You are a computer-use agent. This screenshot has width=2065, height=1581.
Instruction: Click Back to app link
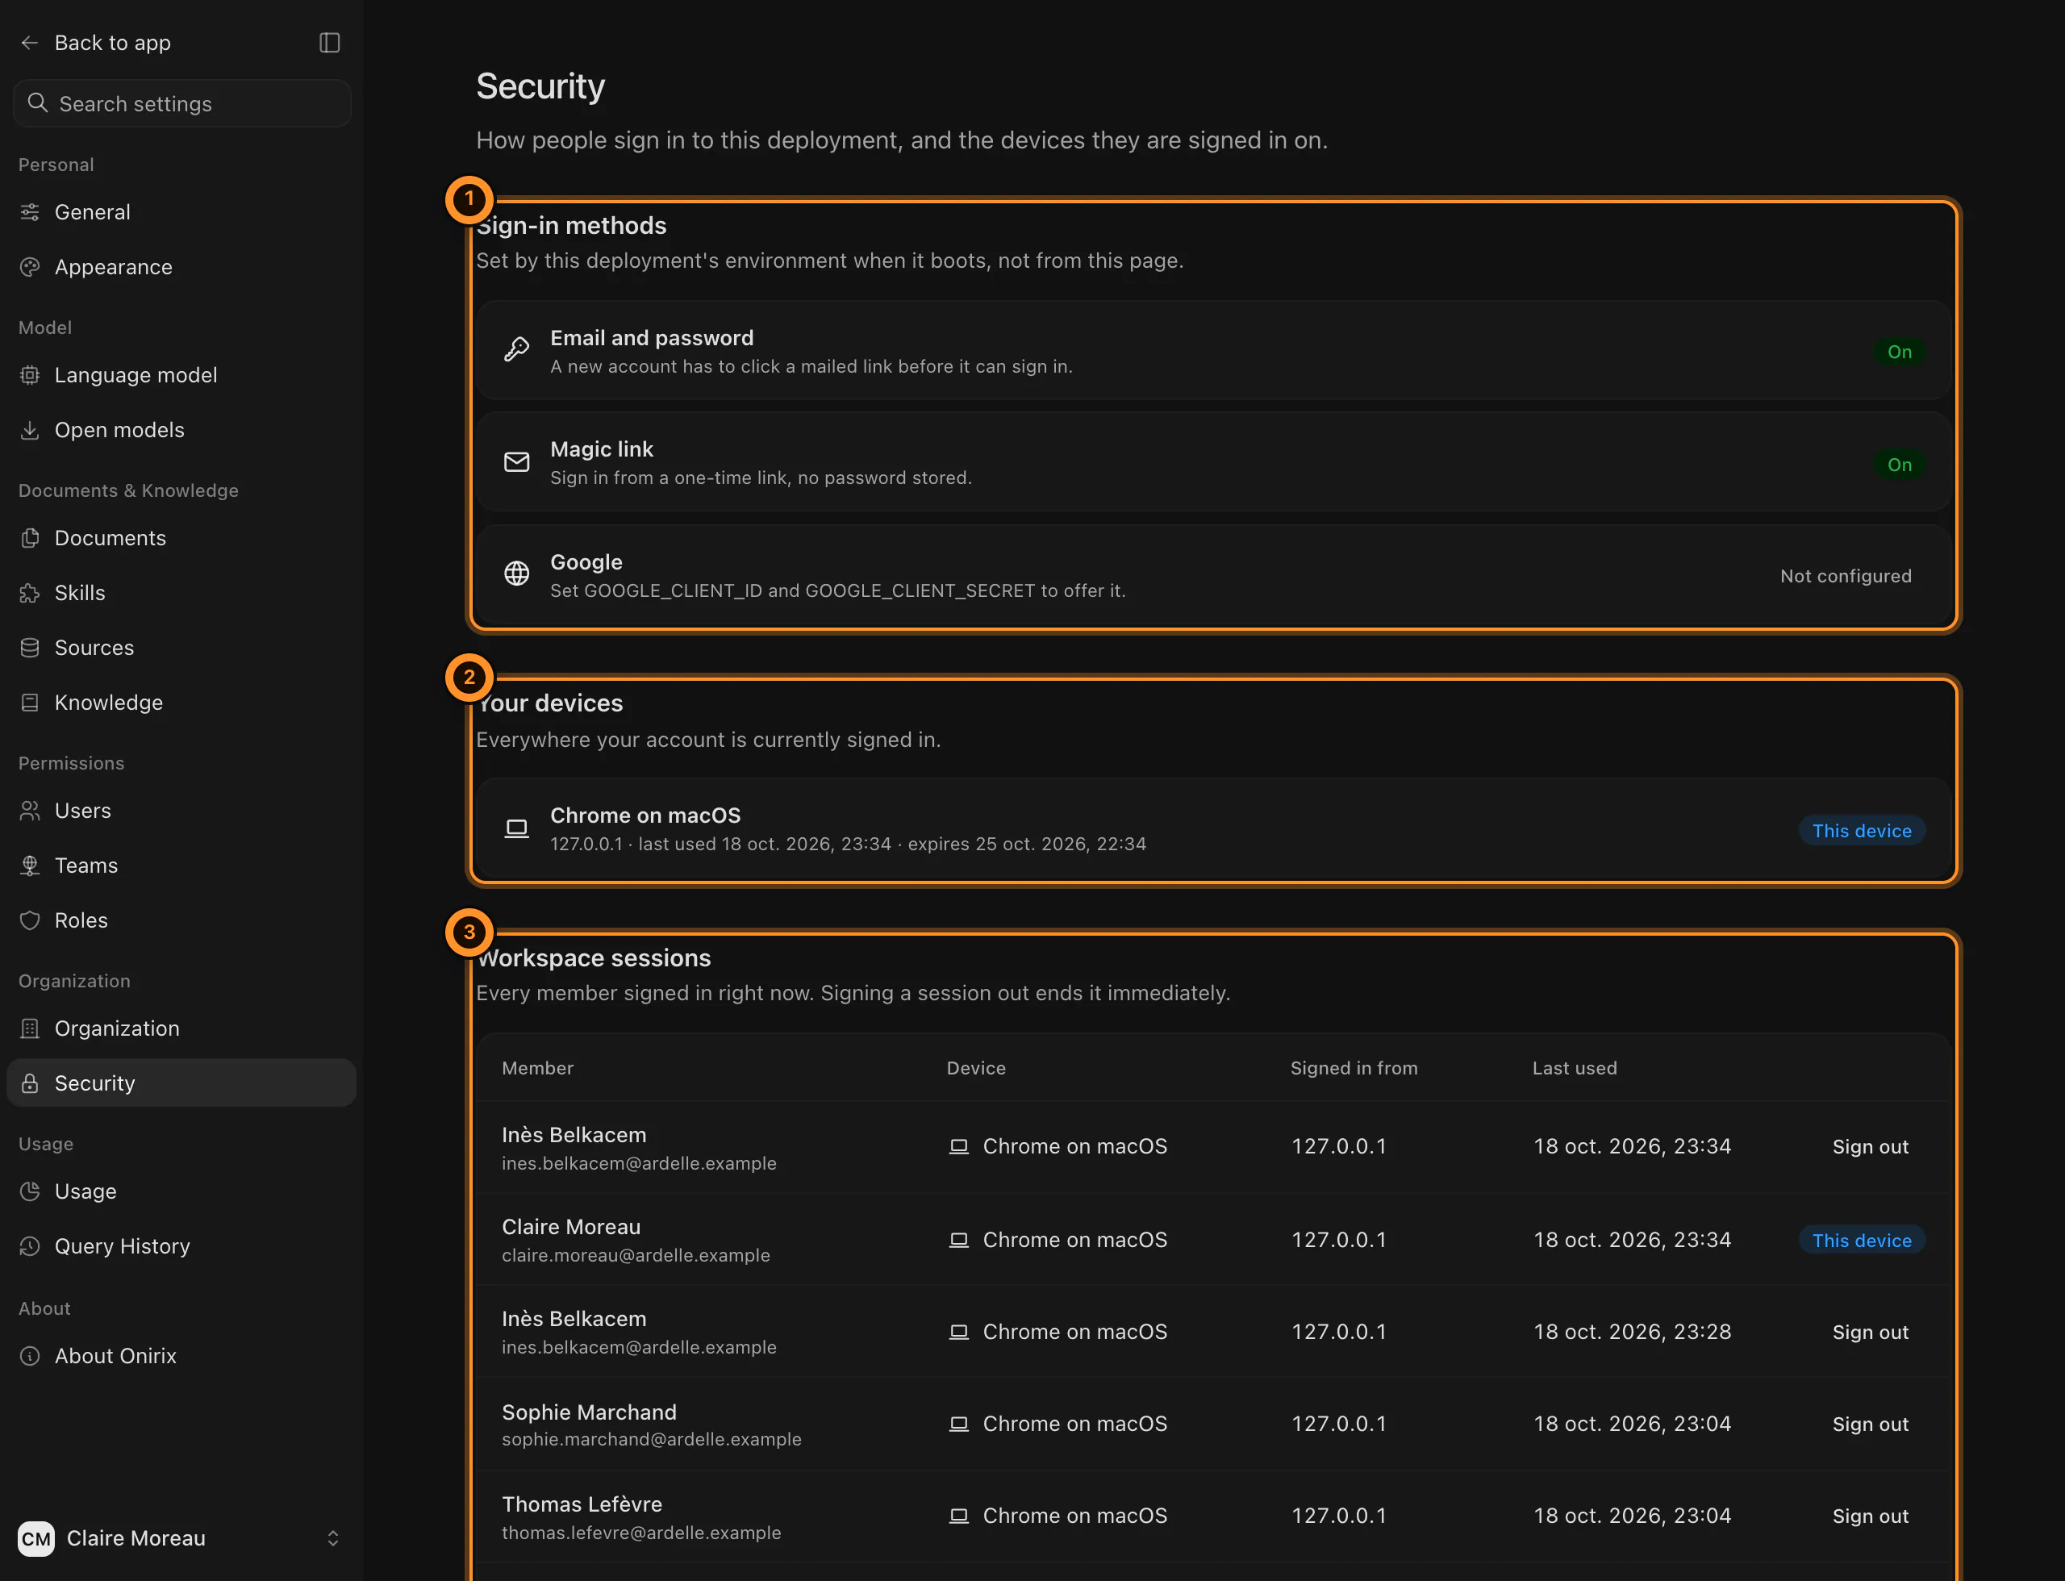click(x=112, y=42)
